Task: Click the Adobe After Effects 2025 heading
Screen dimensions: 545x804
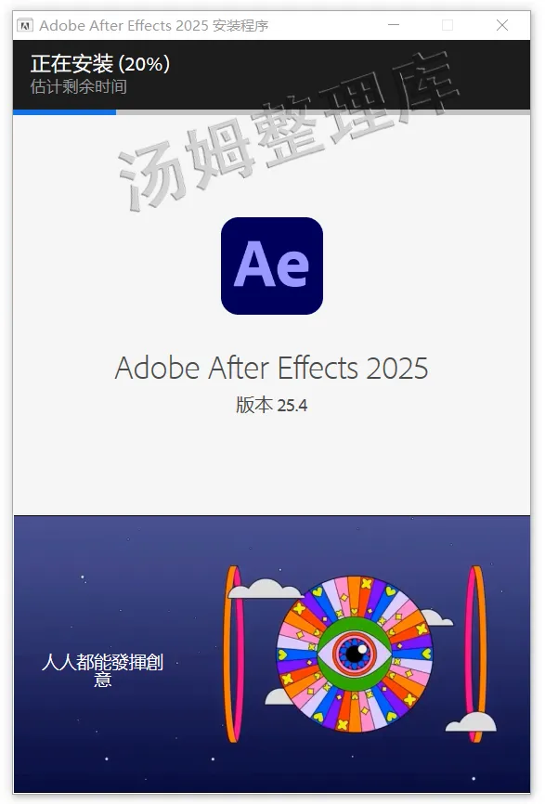Action: point(271,368)
